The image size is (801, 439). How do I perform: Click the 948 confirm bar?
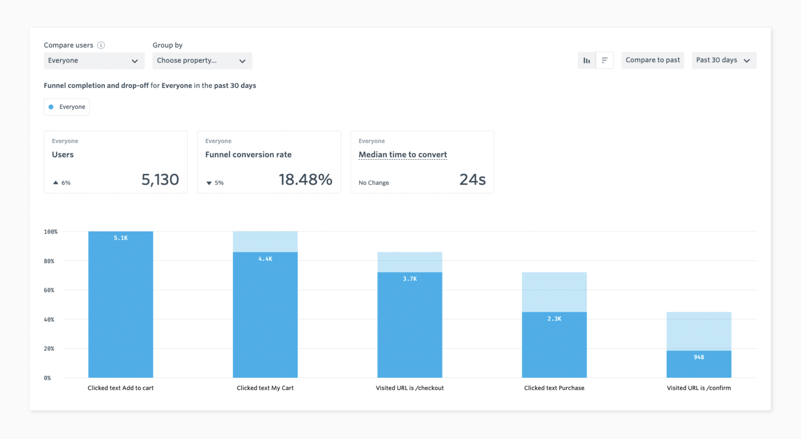tap(699, 364)
